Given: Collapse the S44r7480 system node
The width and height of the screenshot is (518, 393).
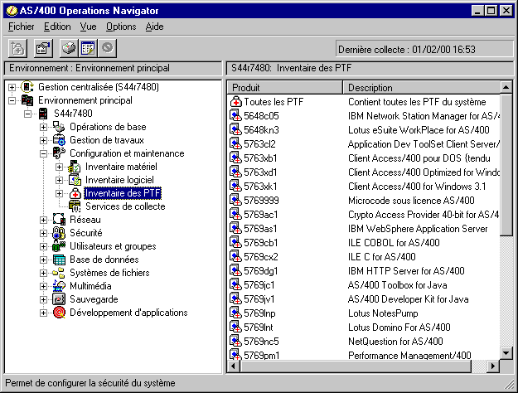Looking at the screenshot, I should [27, 114].
